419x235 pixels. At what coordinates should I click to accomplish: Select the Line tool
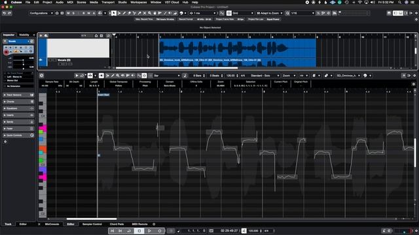(x=165, y=13)
